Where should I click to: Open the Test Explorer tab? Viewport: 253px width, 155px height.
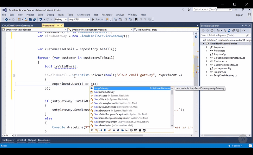pyautogui.click(x=8, y=140)
